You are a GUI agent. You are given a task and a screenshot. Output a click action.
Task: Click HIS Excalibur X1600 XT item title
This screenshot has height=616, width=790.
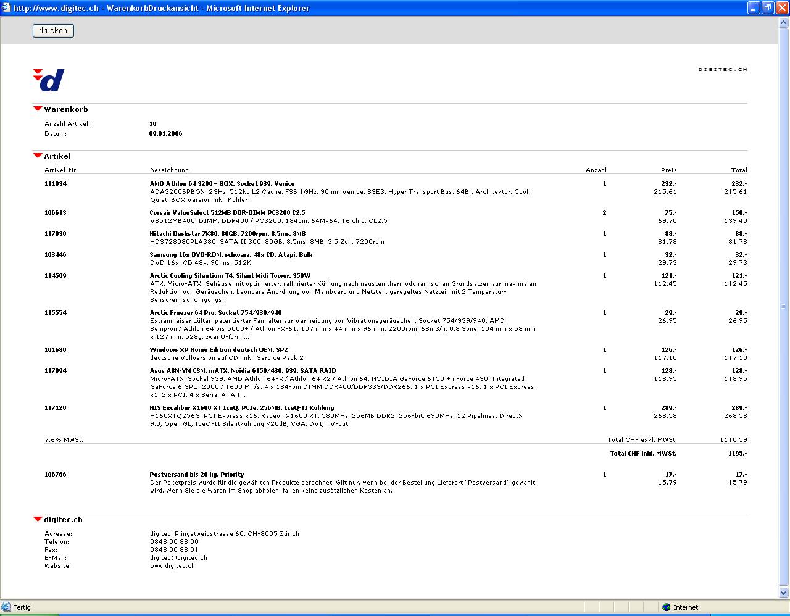point(242,408)
